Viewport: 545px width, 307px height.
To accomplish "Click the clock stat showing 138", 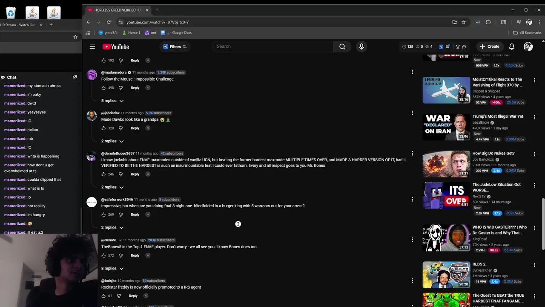I will tap(408, 46).
